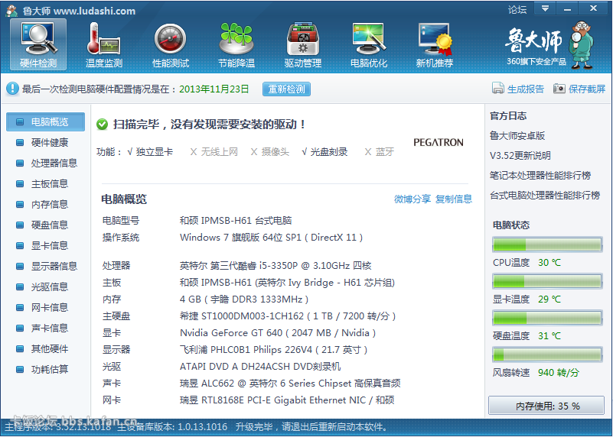Click the Windows 7 旗舰版 OS entry
Viewport: 613px width, 437px height.
(271, 238)
